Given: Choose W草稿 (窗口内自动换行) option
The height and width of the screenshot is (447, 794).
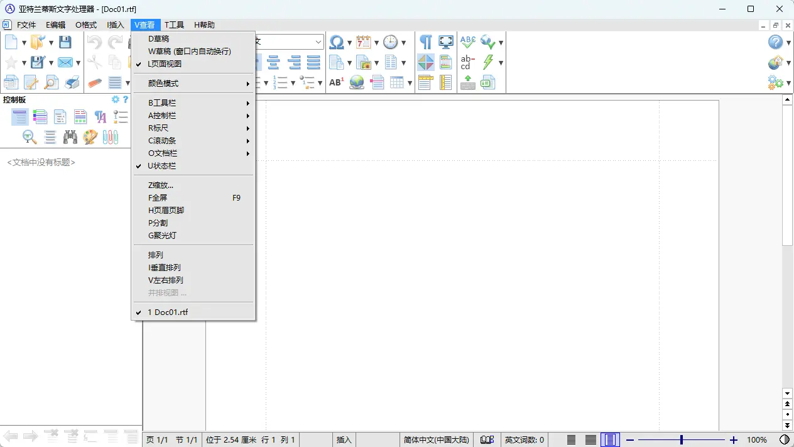Looking at the screenshot, I should (193, 52).
